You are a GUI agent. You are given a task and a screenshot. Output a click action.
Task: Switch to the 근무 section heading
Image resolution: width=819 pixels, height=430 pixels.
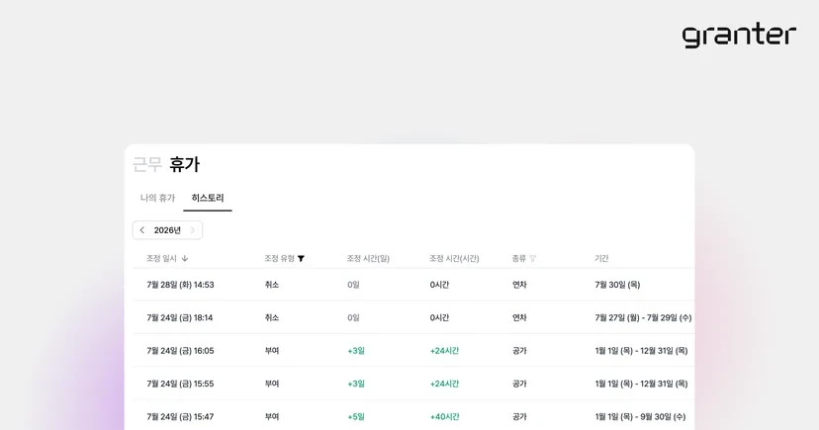147,164
